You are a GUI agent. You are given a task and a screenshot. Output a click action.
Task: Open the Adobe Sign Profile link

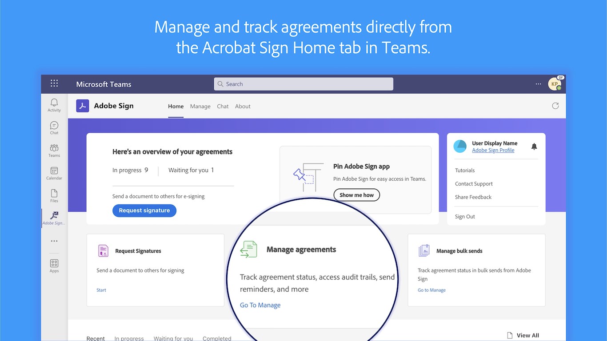[x=493, y=150]
